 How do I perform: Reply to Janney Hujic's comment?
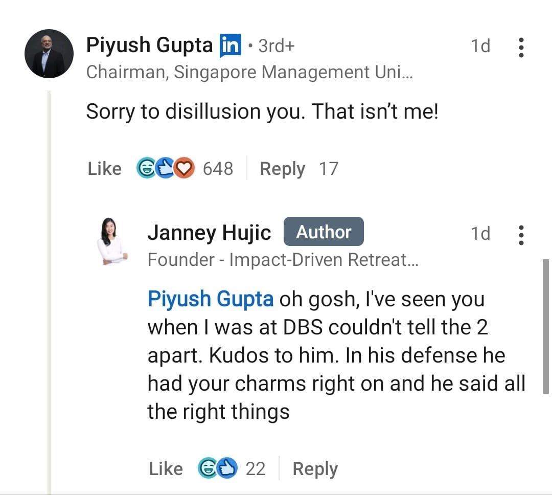(x=315, y=469)
